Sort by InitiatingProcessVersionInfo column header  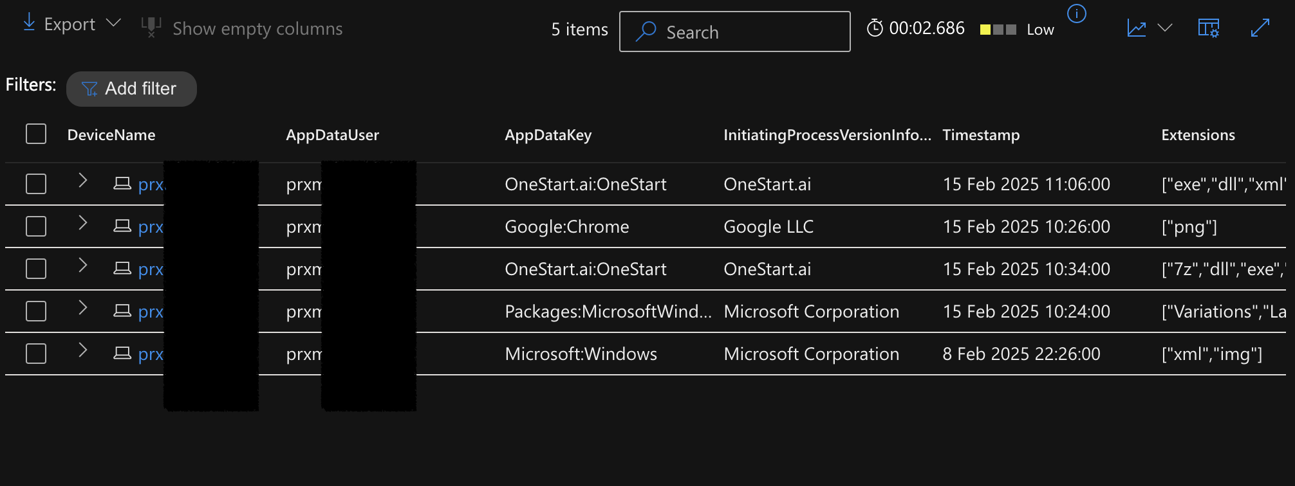(827, 135)
